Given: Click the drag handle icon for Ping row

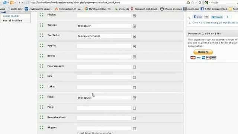Looking at the screenshot, I should 41,107.
